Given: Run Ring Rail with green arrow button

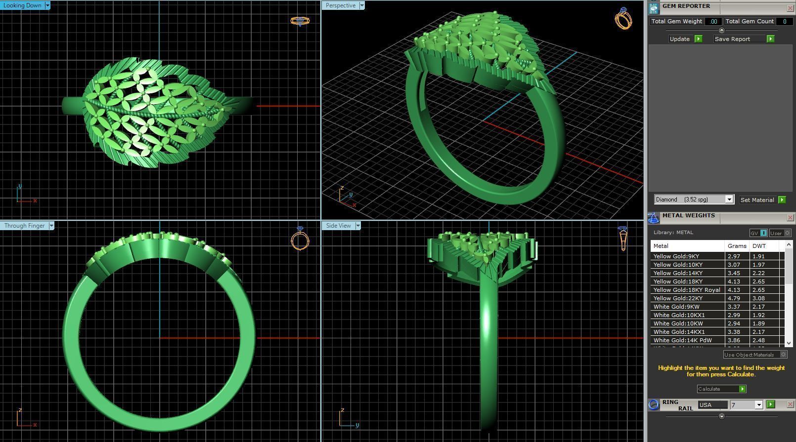Looking at the screenshot, I should pyautogui.click(x=770, y=404).
